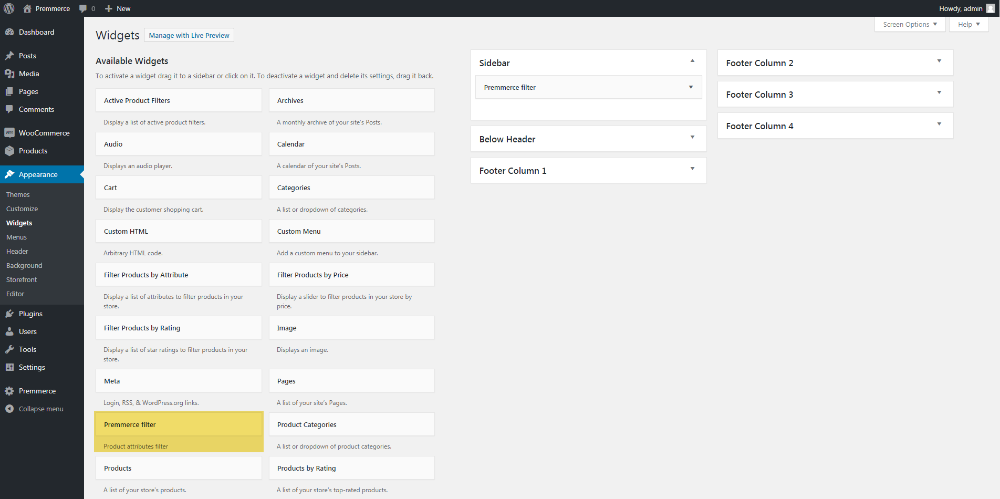Click the admin avatar icon
1000x499 pixels.
coord(991,8)
